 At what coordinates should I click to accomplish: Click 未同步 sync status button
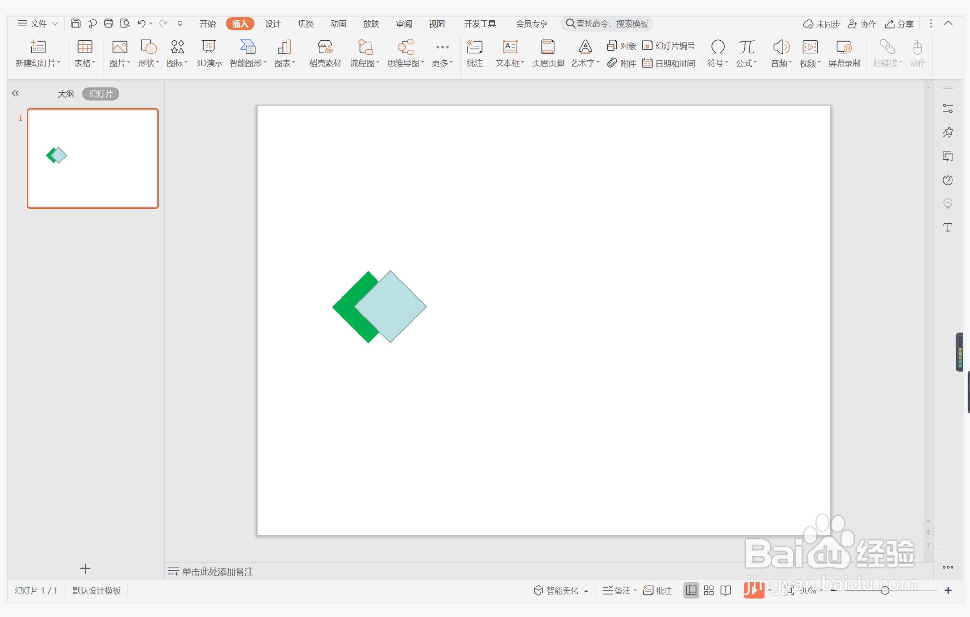click(x=821, y=24)
